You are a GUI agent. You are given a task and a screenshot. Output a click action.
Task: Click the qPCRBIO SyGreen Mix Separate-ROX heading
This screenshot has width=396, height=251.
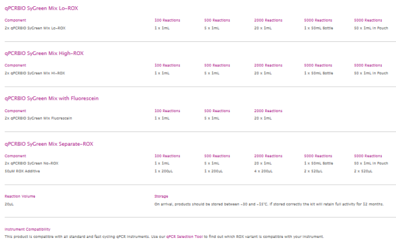[49, 144]
